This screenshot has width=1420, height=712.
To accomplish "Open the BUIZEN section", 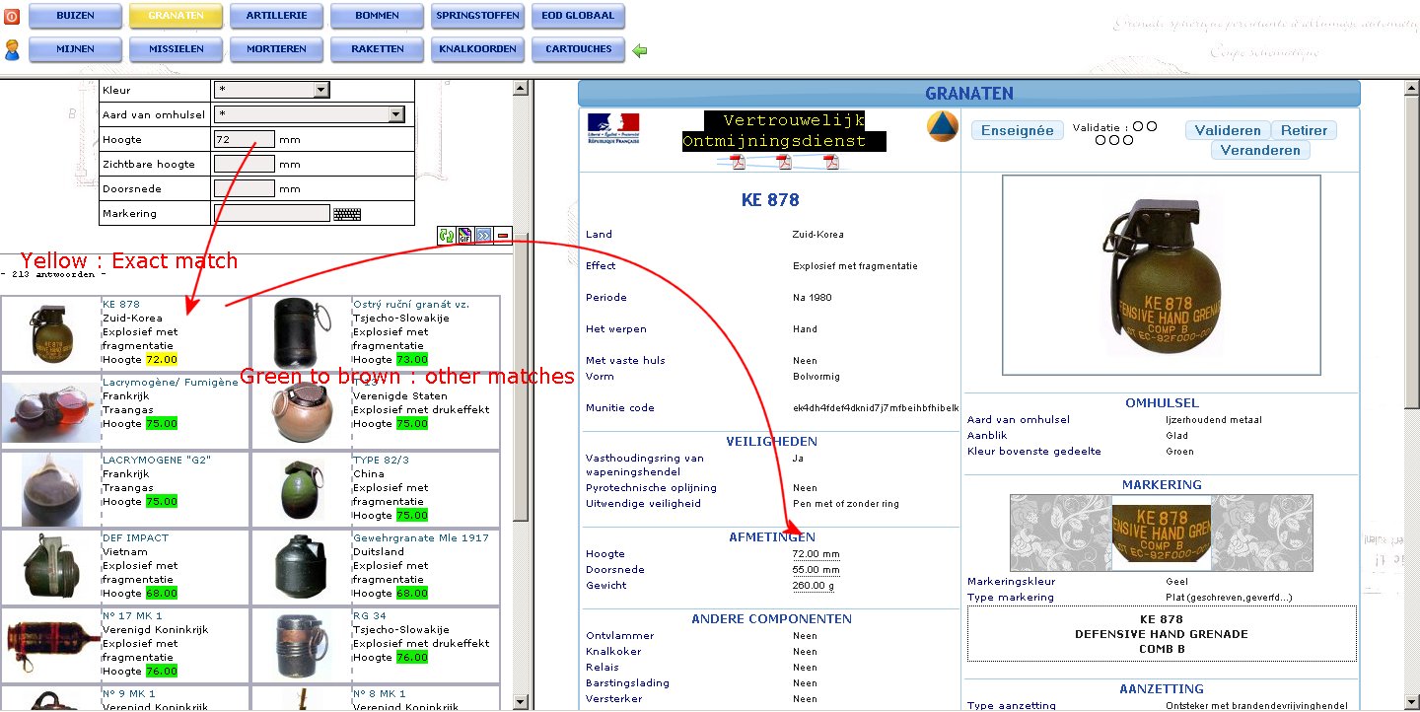I will click(x=75, y=16).
